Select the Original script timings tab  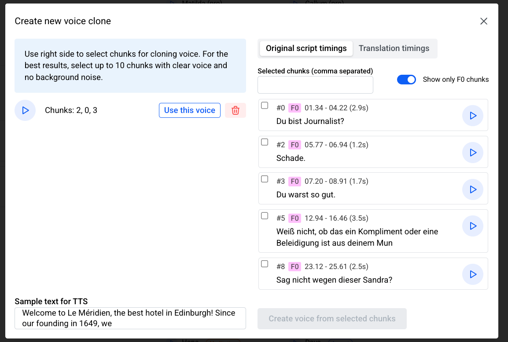pos(306,48)
